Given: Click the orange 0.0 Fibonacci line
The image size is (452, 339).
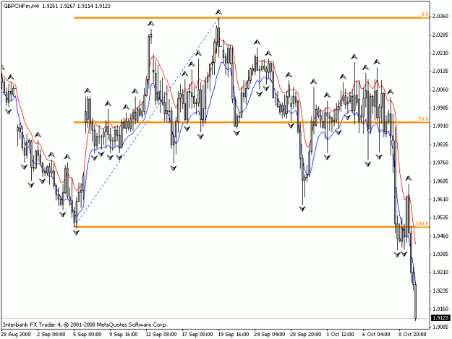Looking at the screenshot, I should pyautogui.click(x=252, y=18).
